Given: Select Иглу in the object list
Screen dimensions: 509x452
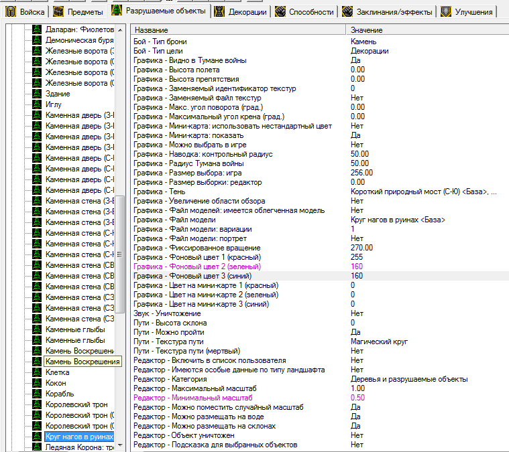Looking at the screenshot, I should click(53, 104).
